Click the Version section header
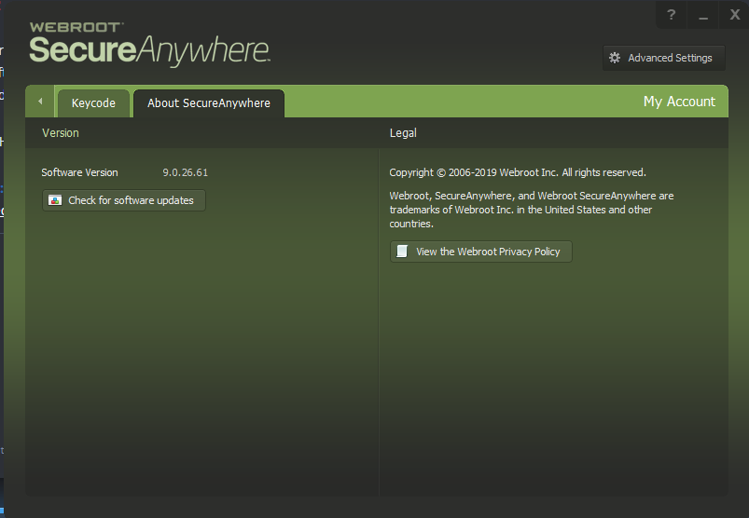 61,133
